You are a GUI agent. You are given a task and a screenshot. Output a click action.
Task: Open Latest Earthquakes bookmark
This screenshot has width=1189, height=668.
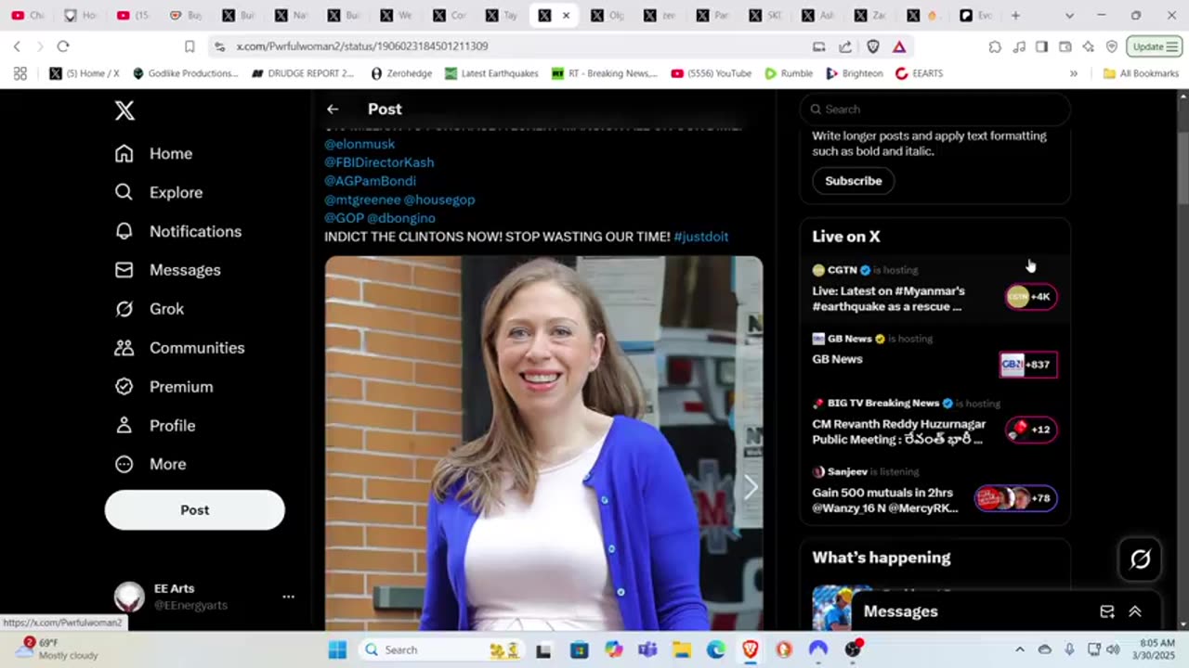pyautogui.click(x=491, y=73)
